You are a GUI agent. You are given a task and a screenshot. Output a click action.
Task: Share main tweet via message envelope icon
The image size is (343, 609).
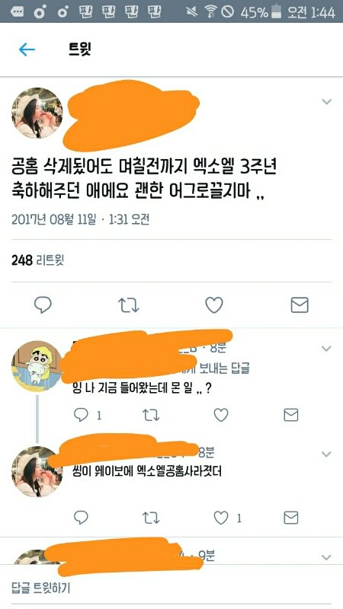pyautogui.click(x=300, y=305)
